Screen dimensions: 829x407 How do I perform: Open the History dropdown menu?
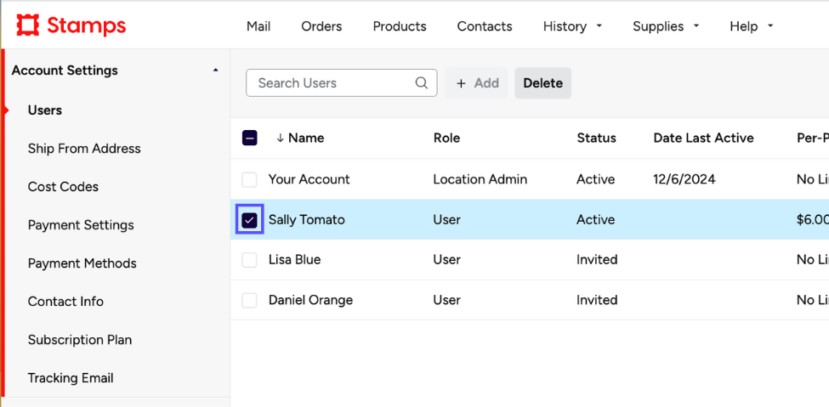pyautogui.click(x=572, y=26)
